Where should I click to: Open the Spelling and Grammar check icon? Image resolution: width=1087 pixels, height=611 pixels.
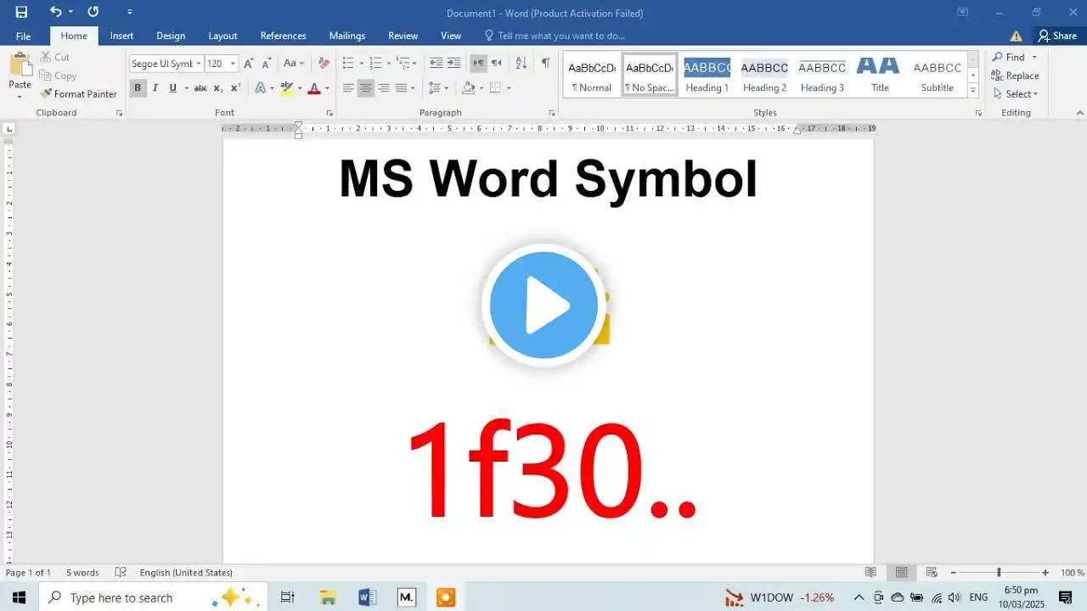[x=121, y=573]
